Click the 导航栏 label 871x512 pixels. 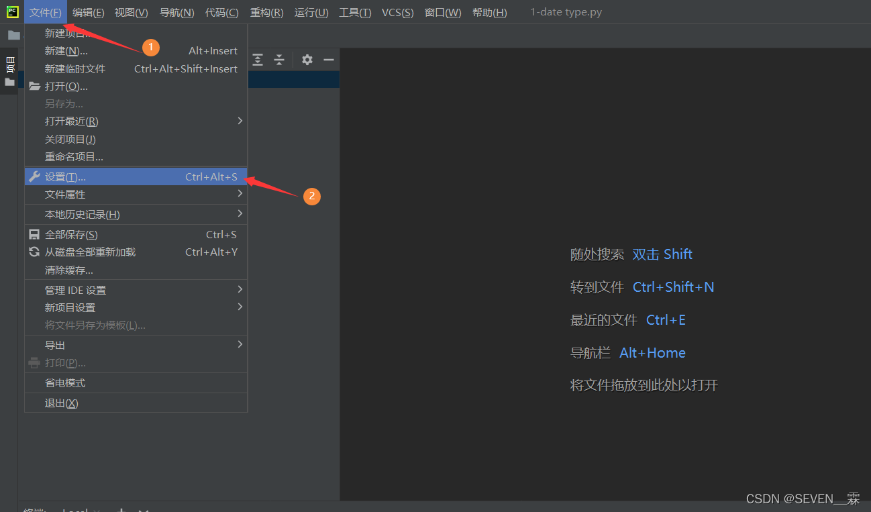(591, 353)
